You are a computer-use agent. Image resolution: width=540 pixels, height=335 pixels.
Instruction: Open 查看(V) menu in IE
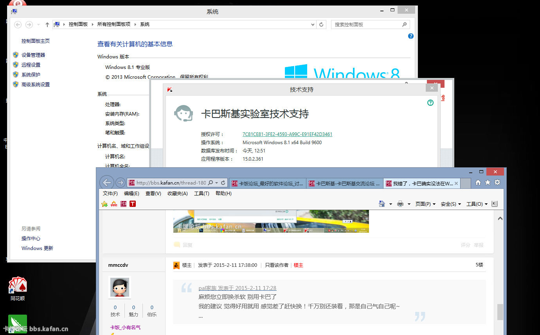[x=153, y=194]
